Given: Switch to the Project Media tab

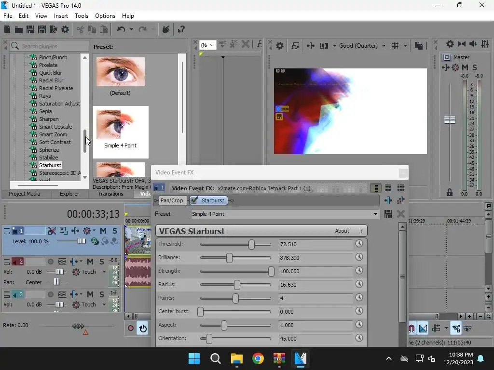Looking at the screenshot, I should coord(24,194).
